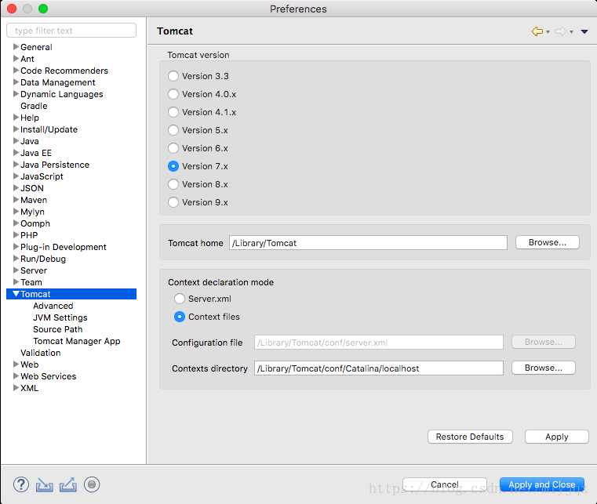
Task: Select the Mylyn preferences item
Action: click(x=32, y=212)
